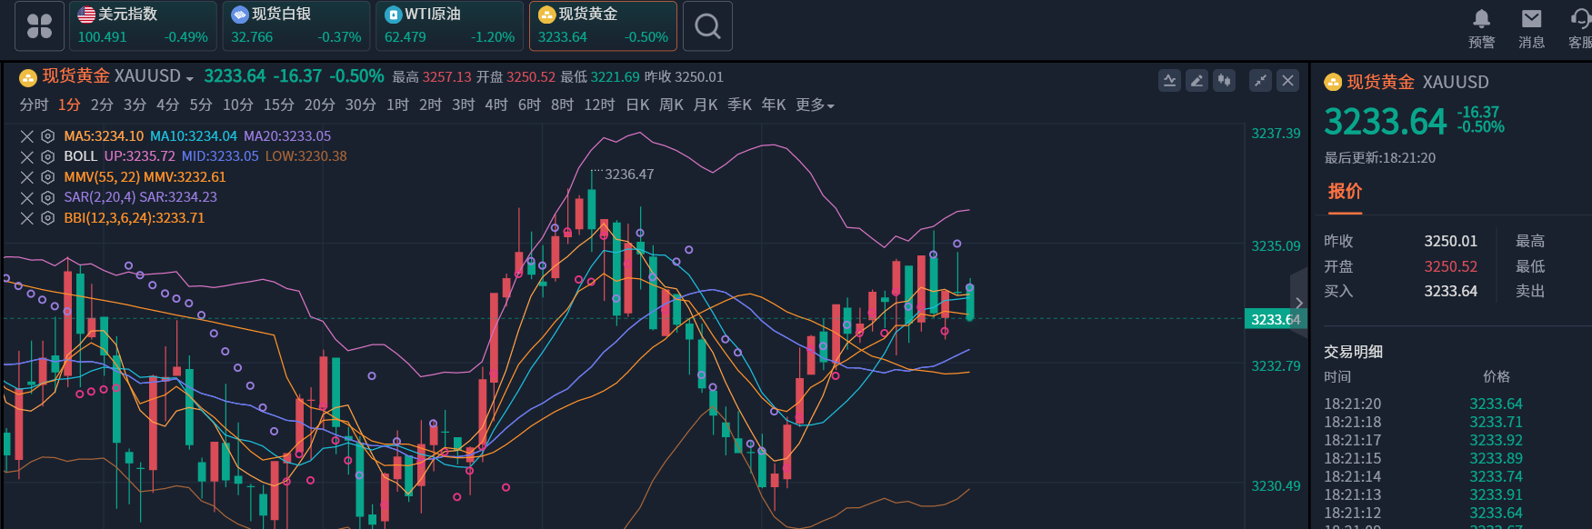Open the WTI原油 quote card
The width and height of the screenshot is (1592, 529).
coord(449,26)
